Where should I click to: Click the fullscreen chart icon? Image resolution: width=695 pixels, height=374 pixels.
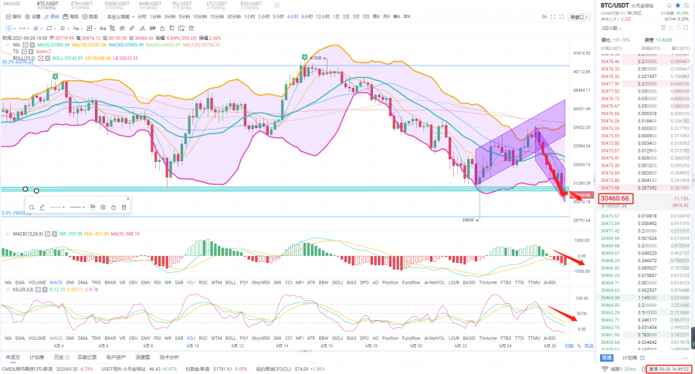[553, 17]
